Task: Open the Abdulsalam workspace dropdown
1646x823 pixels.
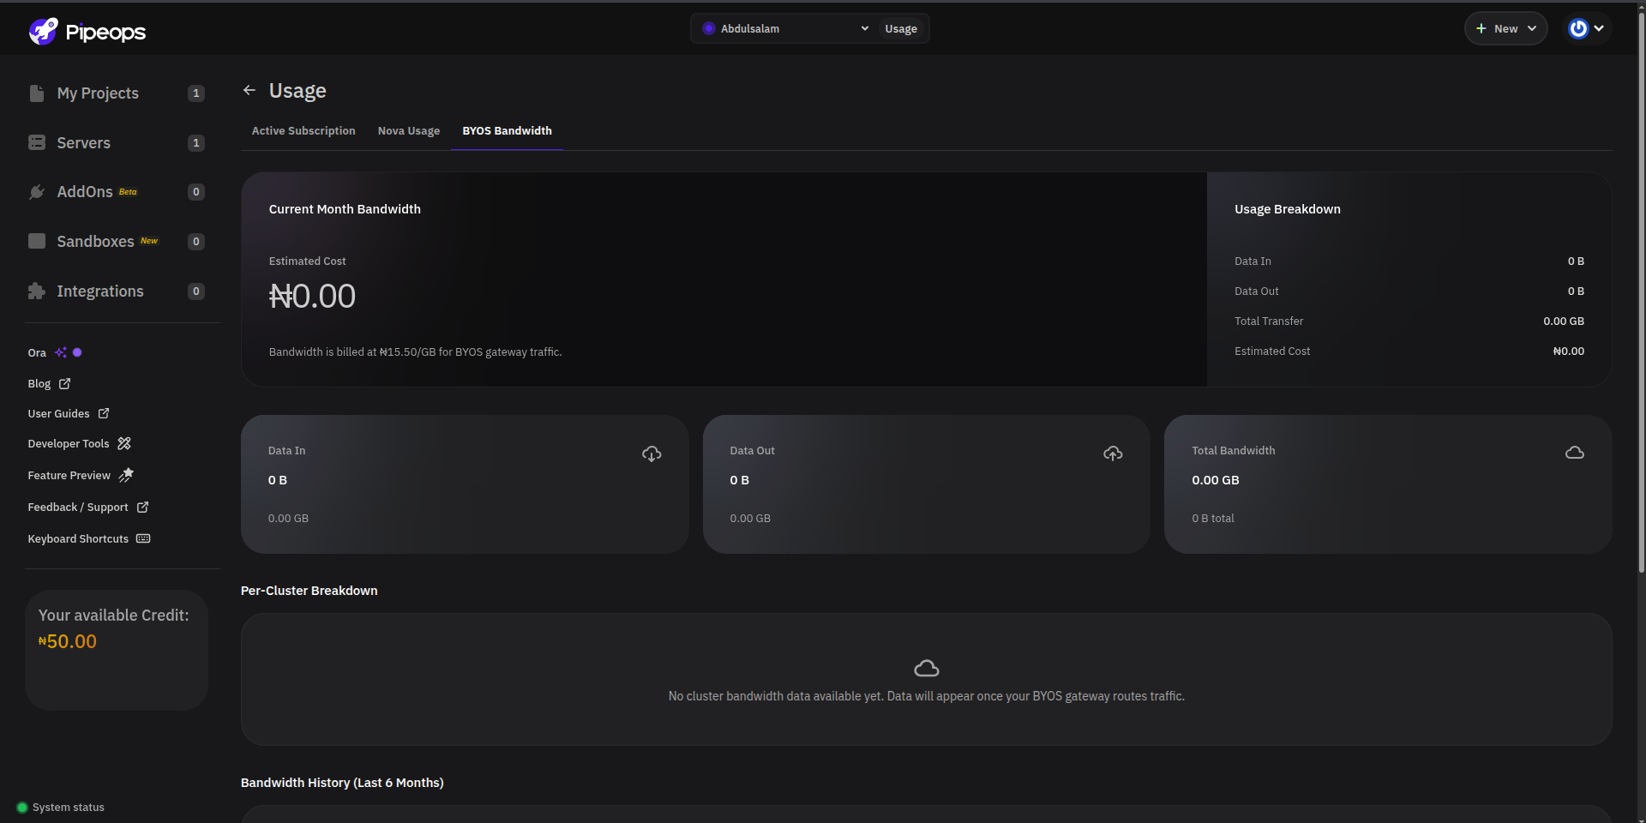Action: point(785,28)
